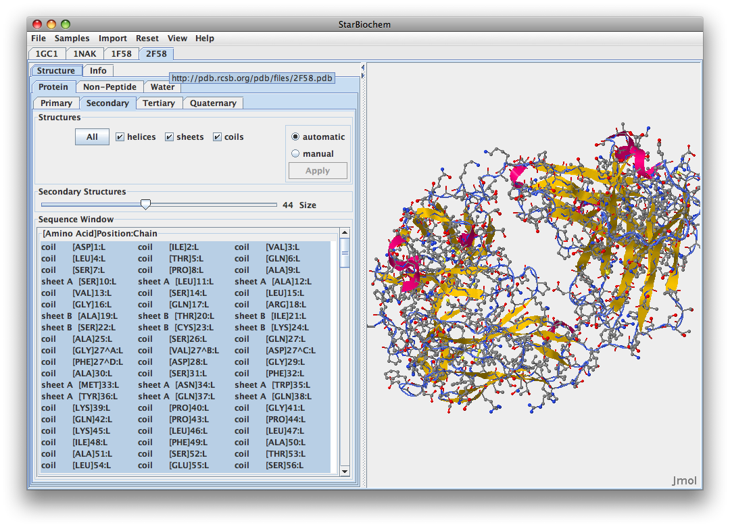Click the sequence list scroll up arrow
Screen dimensions: 730x527
click(345, 233)
